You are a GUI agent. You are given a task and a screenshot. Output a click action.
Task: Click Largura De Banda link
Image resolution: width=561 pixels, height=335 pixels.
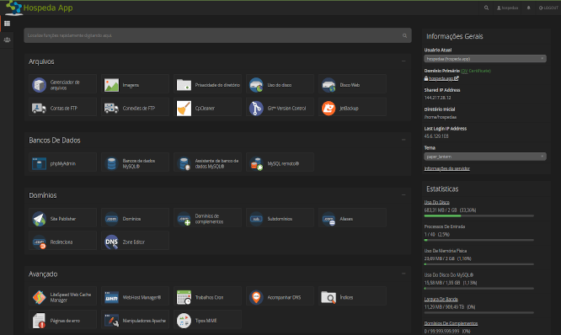point(441,300)
